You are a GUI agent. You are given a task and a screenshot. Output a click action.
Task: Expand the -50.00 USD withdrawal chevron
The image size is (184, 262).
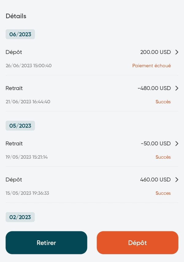(177, 143)
